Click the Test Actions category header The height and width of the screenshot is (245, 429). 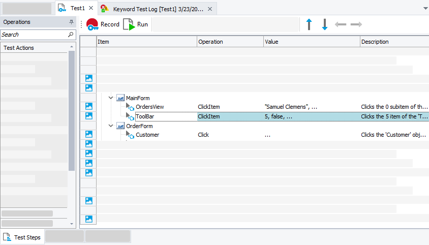coord(36,48)
